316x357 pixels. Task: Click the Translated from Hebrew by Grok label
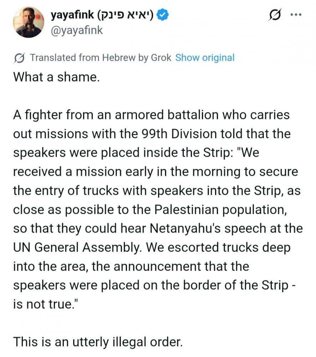pos(101,57)
